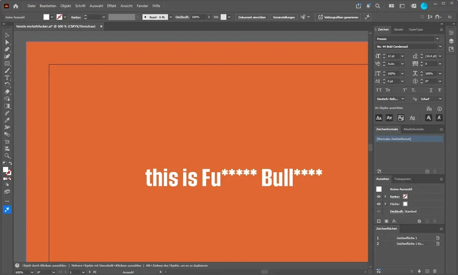Swap fill and stroke arrows
Screen dimensions: 458x275
10,163
